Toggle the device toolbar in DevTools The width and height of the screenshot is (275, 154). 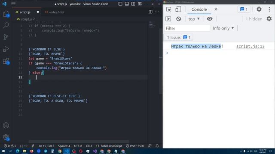click(x=178, y=9)
